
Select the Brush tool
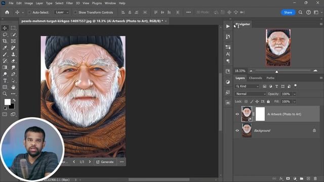(5, 55)
